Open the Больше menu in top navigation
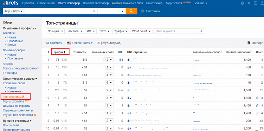Image resolution: width=264 pixels, height=131 pixels. click(x=200, y=3)
